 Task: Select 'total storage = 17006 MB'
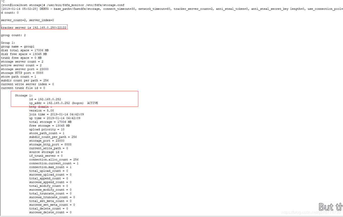tap(50, 122)
